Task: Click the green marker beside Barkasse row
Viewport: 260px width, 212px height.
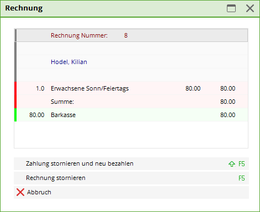Action: (x=15, y=115)
